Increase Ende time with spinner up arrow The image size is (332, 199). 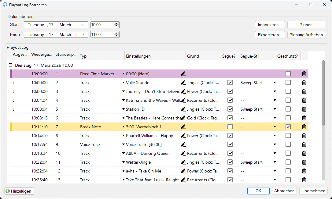tap(116, 33)
